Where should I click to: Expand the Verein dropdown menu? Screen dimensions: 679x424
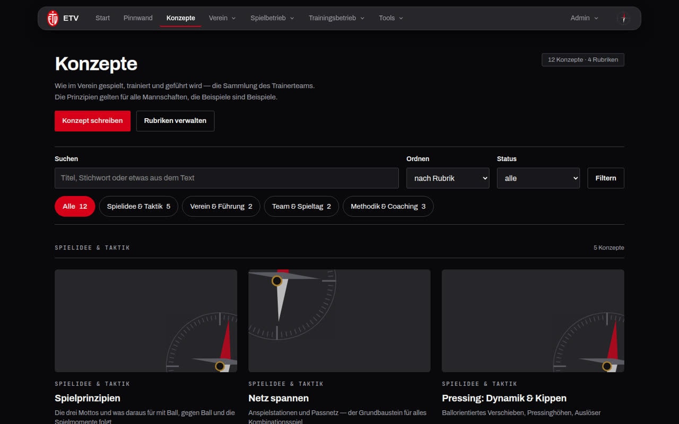(x=222, y=18)
